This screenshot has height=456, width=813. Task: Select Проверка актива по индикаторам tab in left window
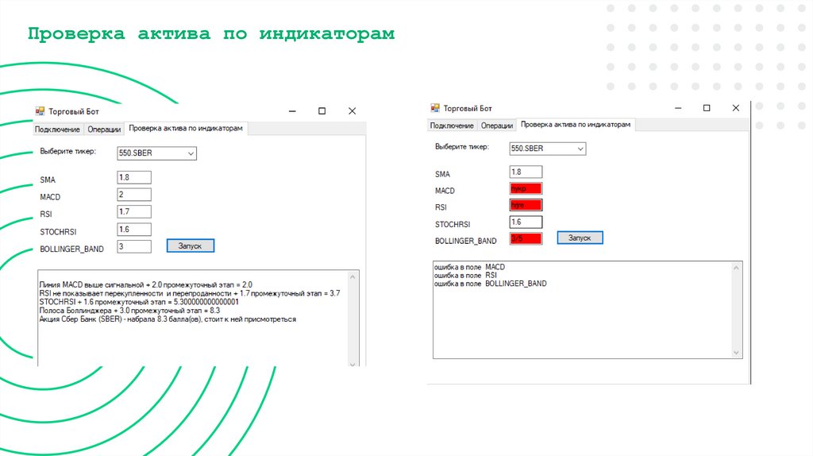click(x=186, y=128)
